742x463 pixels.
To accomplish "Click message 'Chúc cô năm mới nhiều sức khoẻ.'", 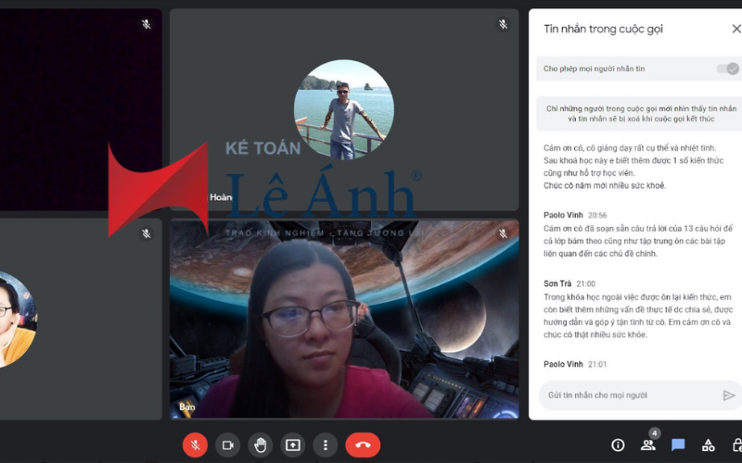I will [x=605, y=186].
